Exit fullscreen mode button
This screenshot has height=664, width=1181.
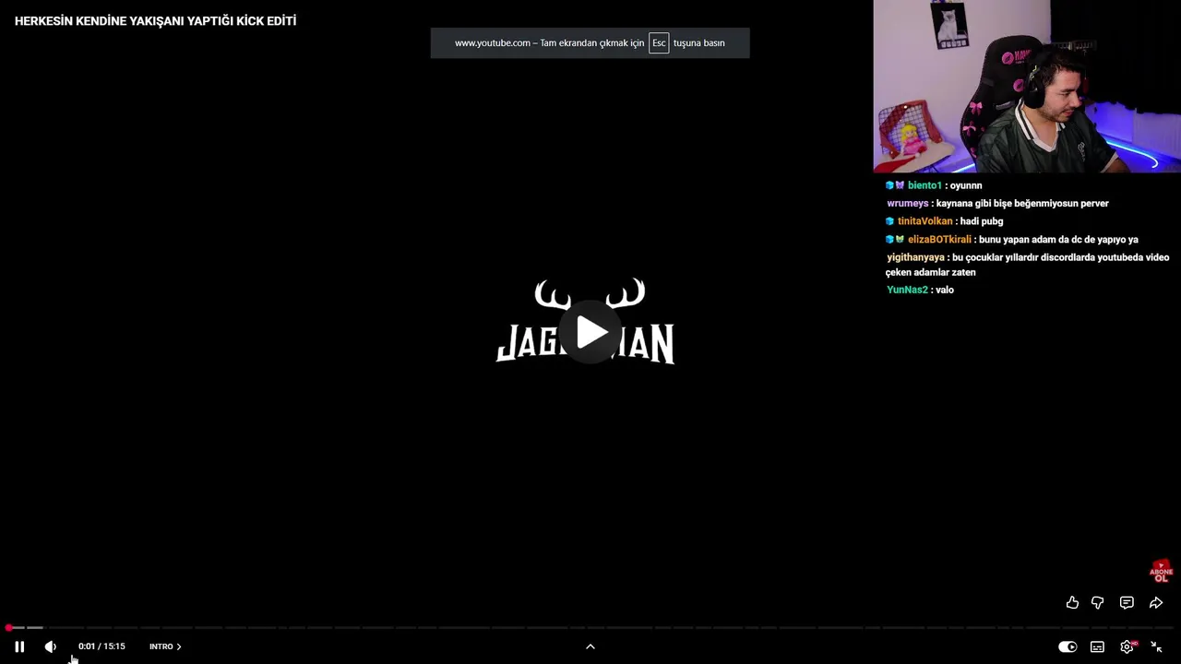coord(1156,646)
